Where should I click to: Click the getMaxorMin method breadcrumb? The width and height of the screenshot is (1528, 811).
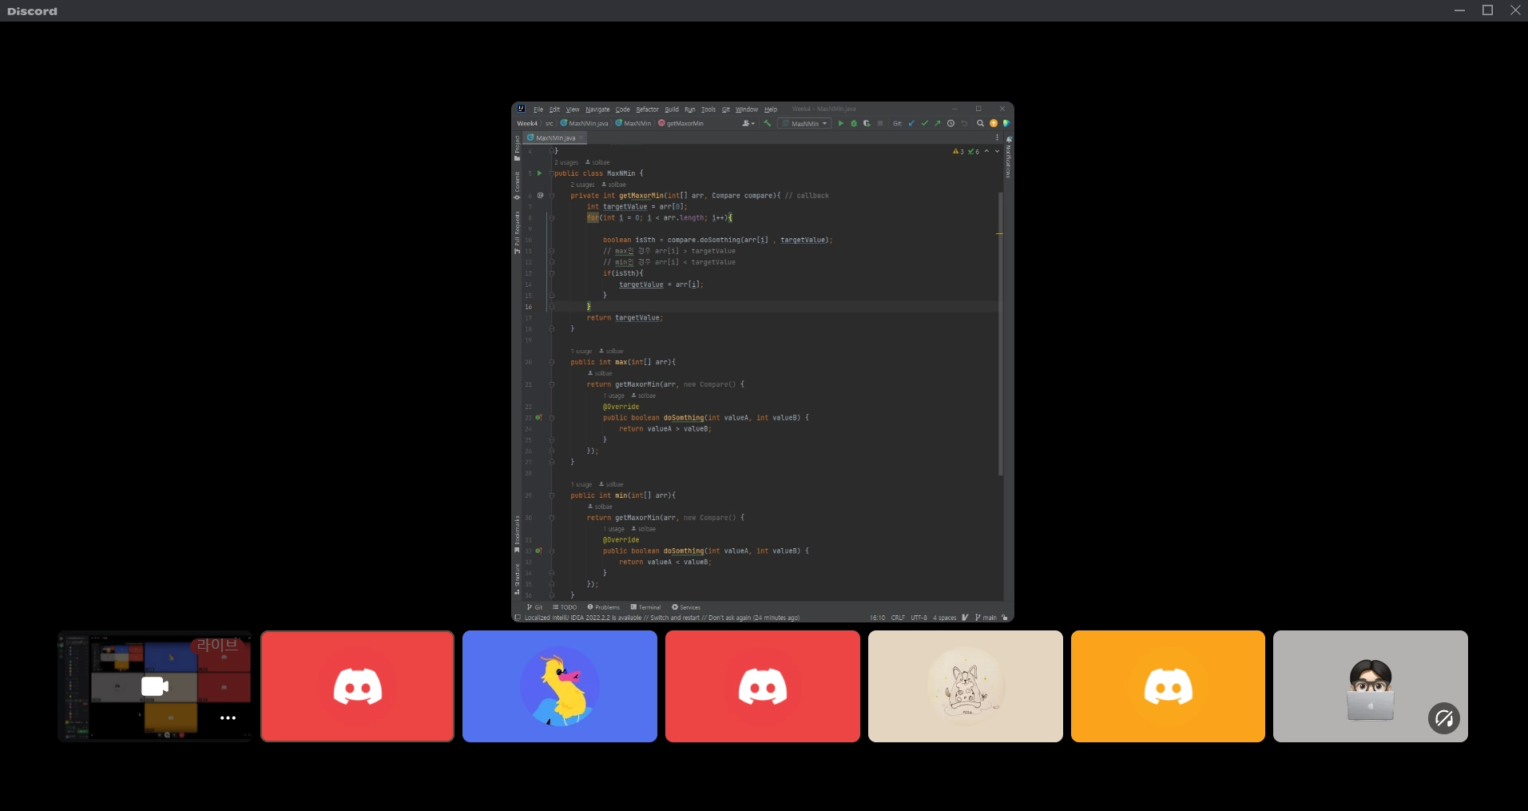pos(681,124)
